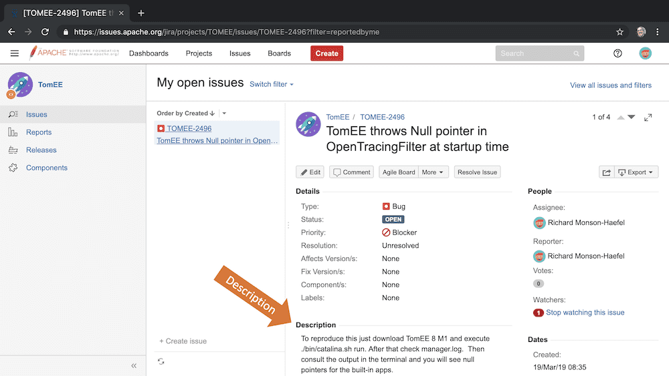Image resolution: width=669 pixels, height=376 pixels.
Task: Open the Dashboards menu
Action: pos(149,53)
